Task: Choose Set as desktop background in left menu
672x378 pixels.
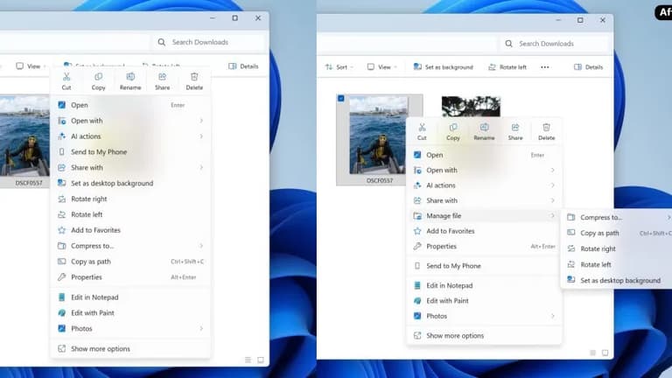Action: (130, 184)
